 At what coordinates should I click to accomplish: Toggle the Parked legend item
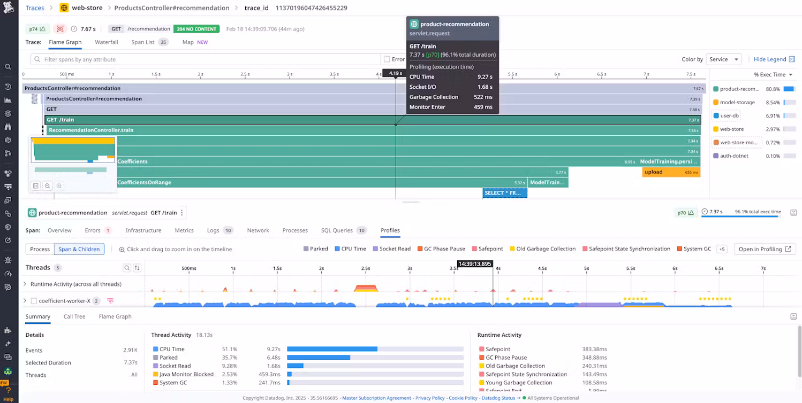[315, 249]
